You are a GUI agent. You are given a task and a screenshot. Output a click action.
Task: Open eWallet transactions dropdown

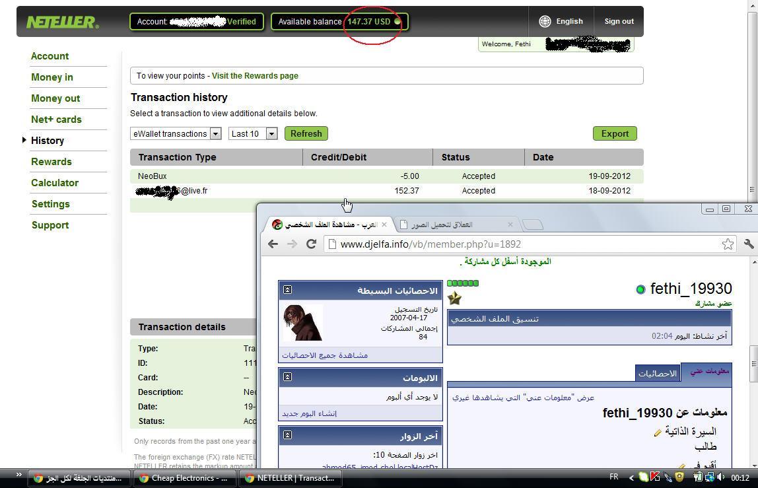tap(176, 133)
